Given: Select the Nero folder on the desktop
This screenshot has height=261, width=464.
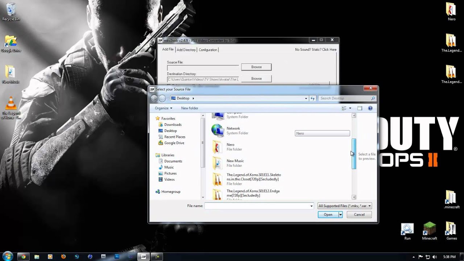Looking at the screenshot, I should (x=451, y=12).
